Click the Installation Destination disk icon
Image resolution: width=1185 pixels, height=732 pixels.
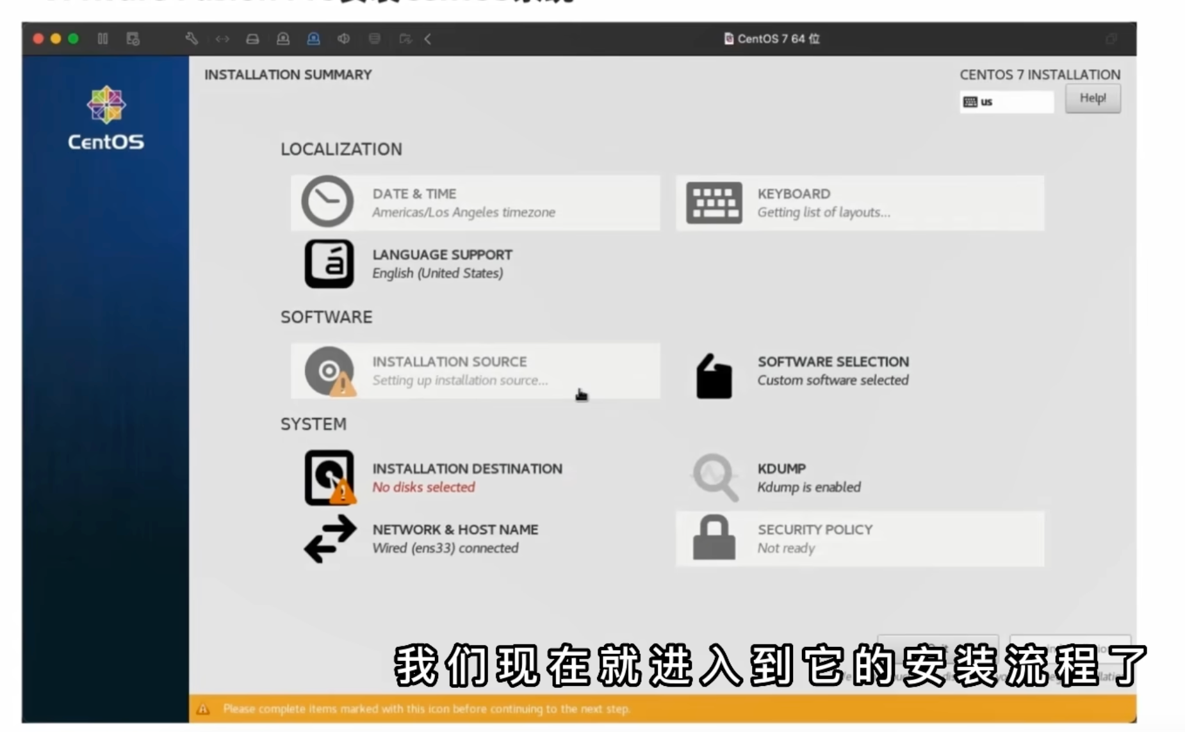coord(330,478)
